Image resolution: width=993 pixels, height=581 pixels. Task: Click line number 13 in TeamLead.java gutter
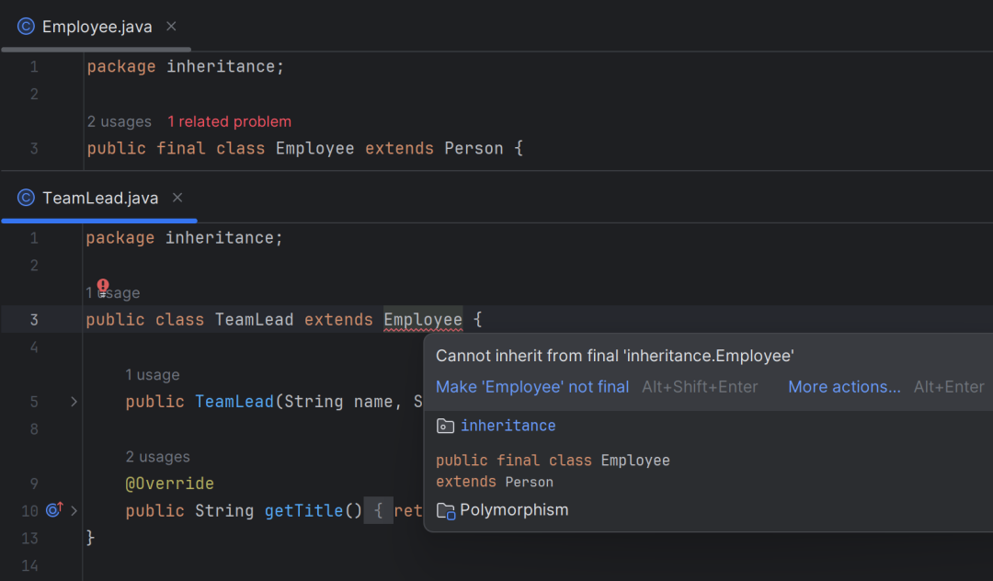(29, 538)
